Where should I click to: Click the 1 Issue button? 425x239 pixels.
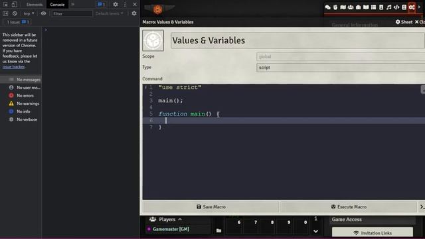(18, 22)
